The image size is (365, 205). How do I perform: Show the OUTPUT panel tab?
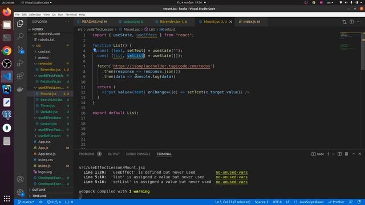pos(113,154)
